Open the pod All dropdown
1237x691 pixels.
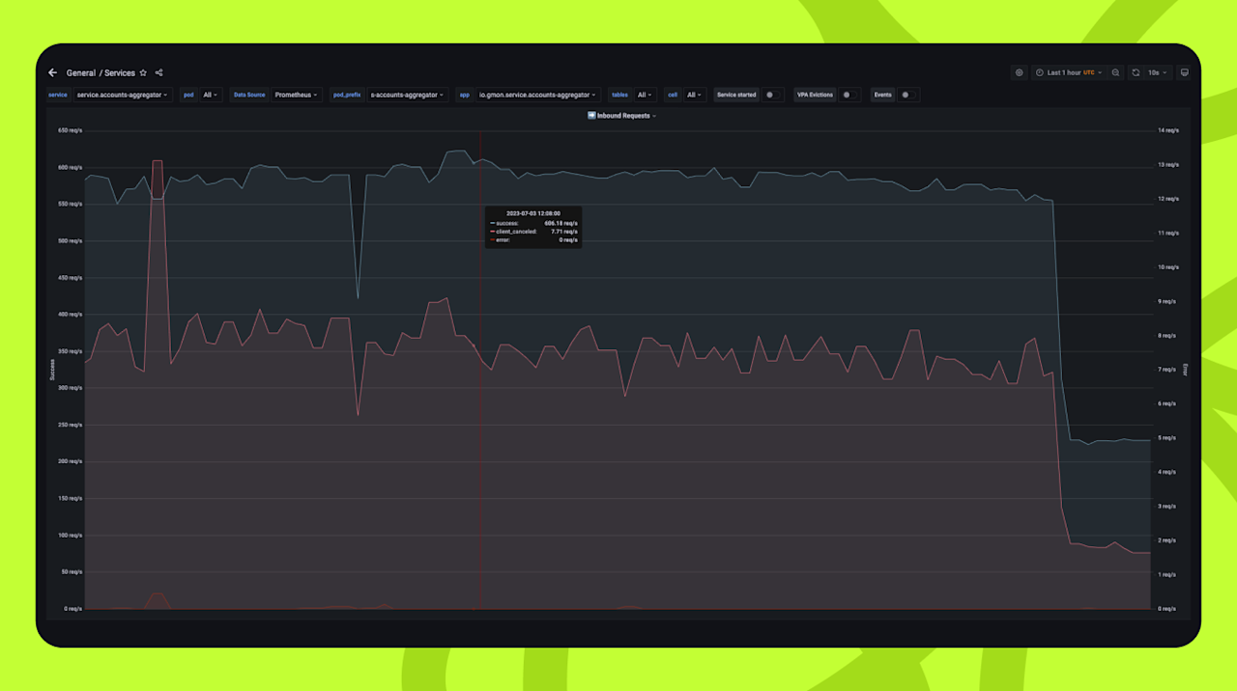(x=211, y=95)
